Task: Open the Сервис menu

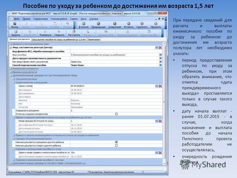Action: [74, 19]
